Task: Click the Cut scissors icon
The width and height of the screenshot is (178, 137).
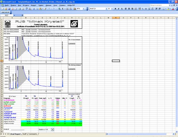Action: point(34,9)
